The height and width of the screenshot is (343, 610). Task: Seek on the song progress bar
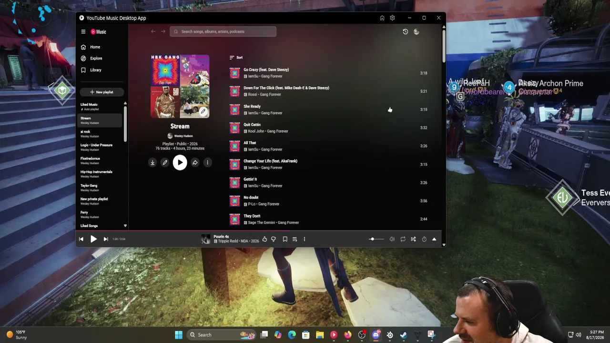point(259,232)
